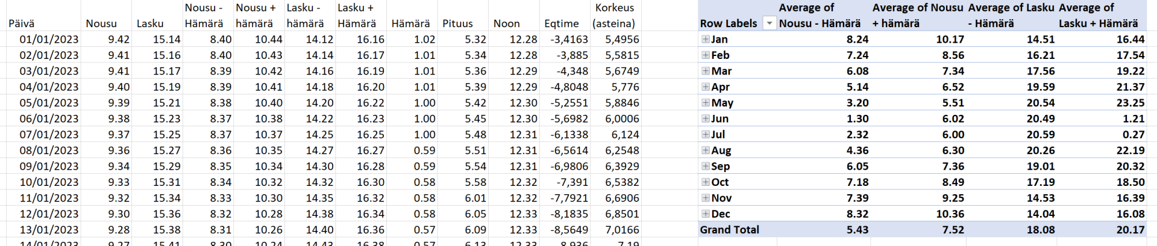Expand the Nov pivot row
1157x246 pixels.
point(705,198)
